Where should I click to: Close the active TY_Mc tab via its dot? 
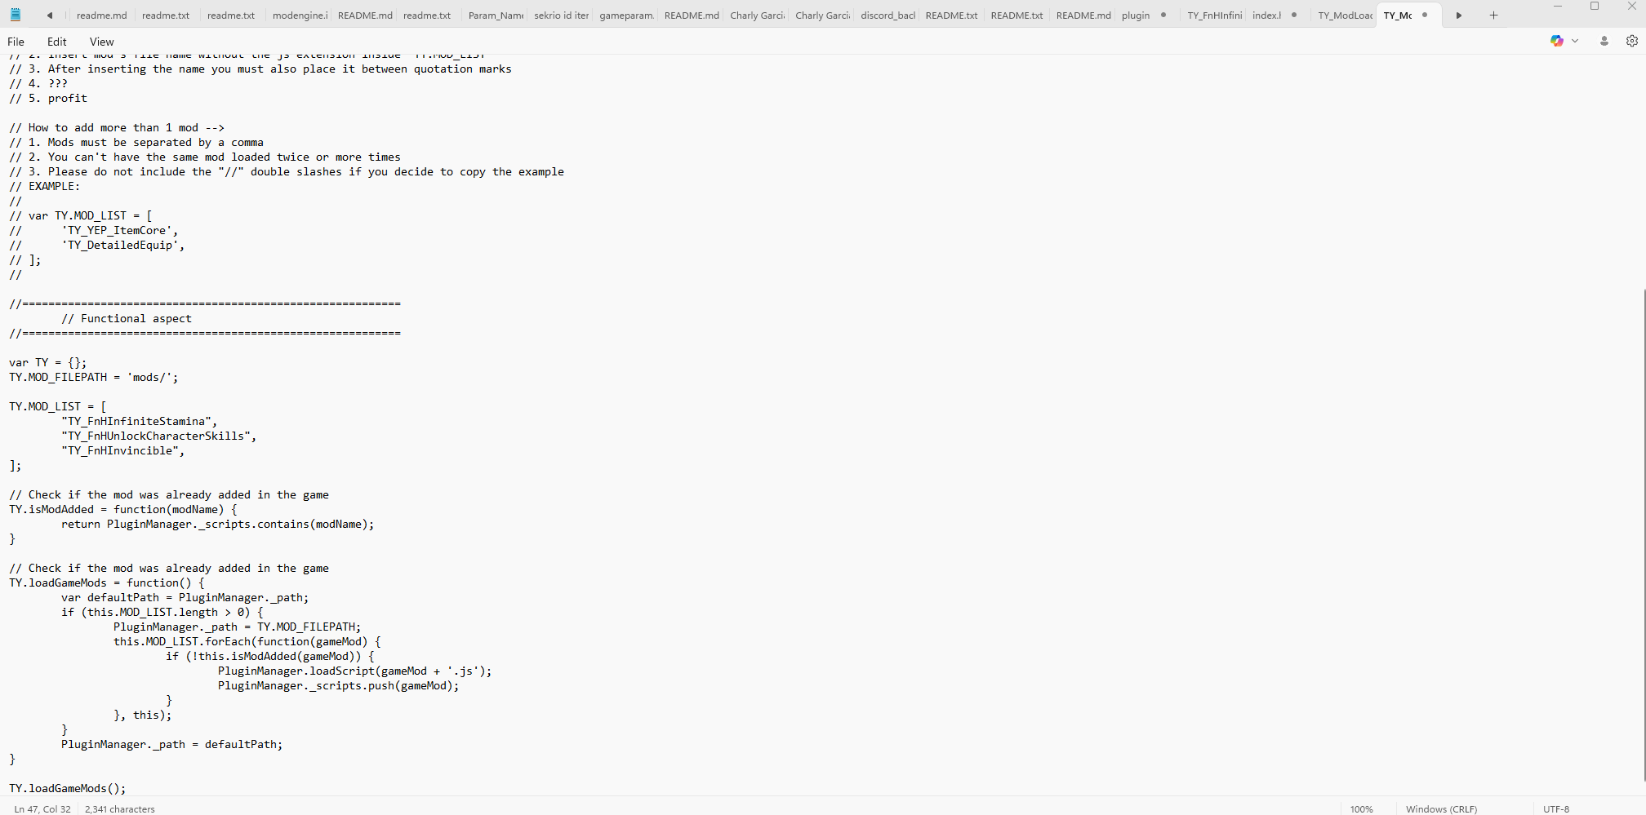coord(1425,15)
